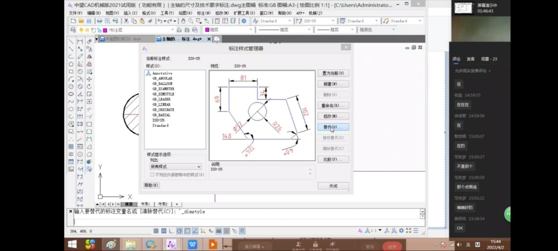The image size is (558, 251).
Task: Select GB_LINEAR in the styles list
Action: 161,105
